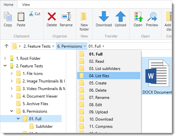Click the Rename icon in Organize group
Screen dimensions: 177x138
point(66,16)
